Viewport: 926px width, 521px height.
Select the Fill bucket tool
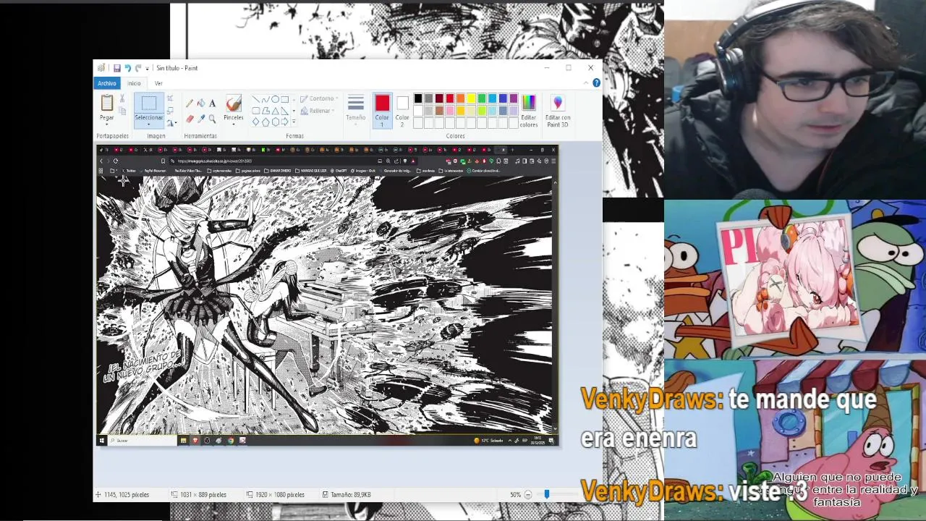(x=201, y=103)
